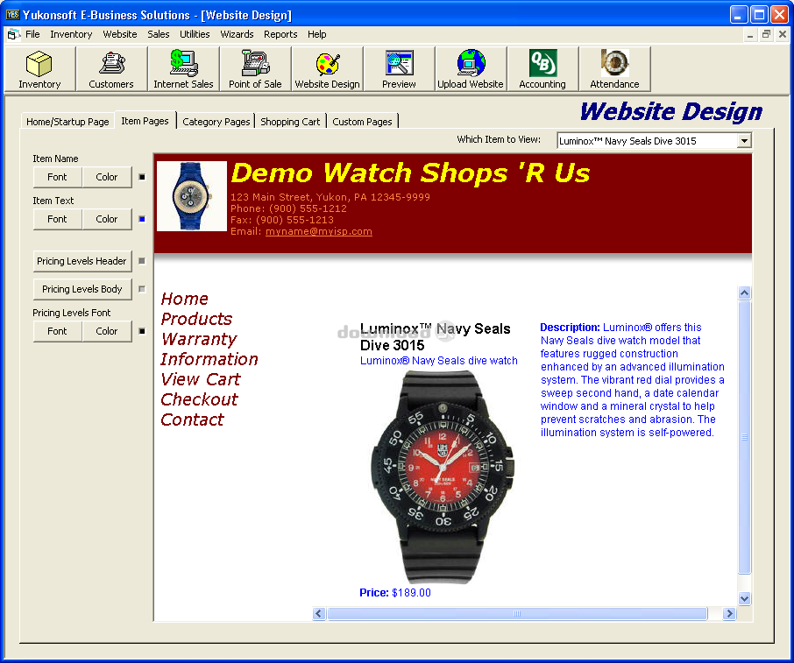The width and height of the screenshot is (794, 663).
Task: Switch to Custom Pages tab
Action: tap(363, 122)
